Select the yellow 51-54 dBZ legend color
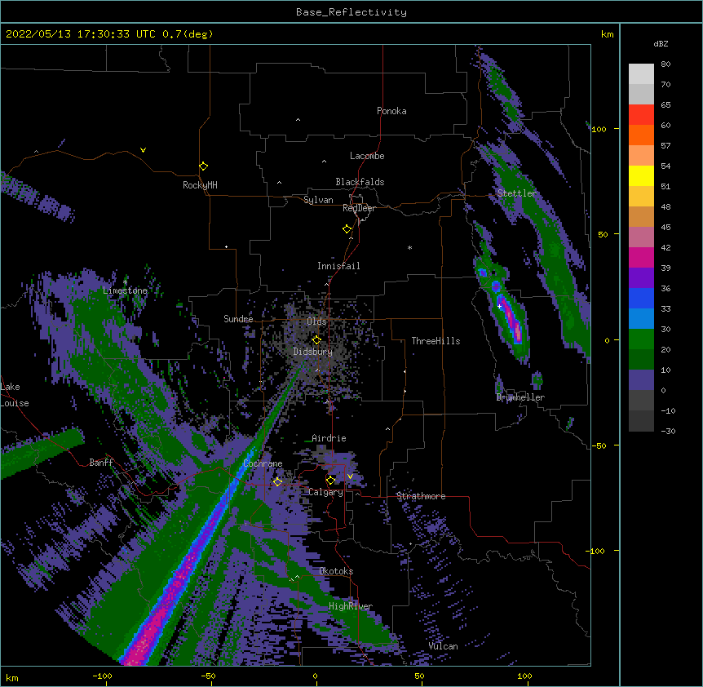The height and width of the screenshot is (687, 703). (x=641, y=175)
